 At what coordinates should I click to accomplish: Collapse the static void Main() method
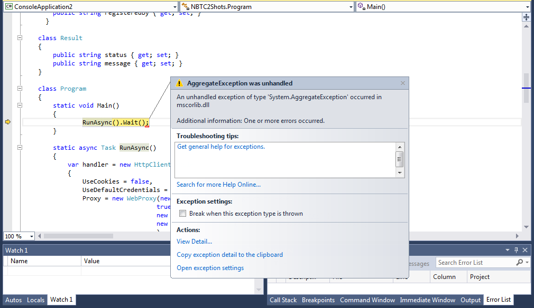[20, 105]
